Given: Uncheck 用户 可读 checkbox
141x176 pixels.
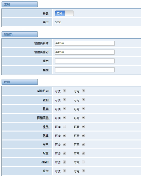Looking at the screenshot, I should tap(64, 144).
